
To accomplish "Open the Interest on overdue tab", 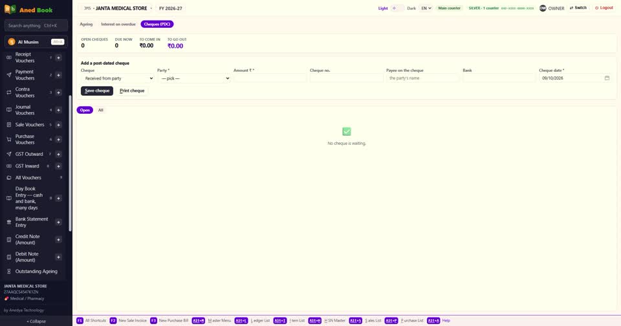I will [x=118, y=24].
